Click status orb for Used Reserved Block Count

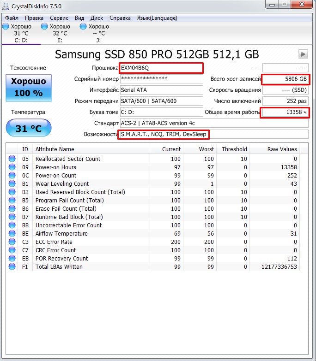point(12,192)
